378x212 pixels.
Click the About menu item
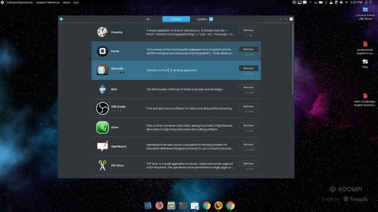(67, 2)
